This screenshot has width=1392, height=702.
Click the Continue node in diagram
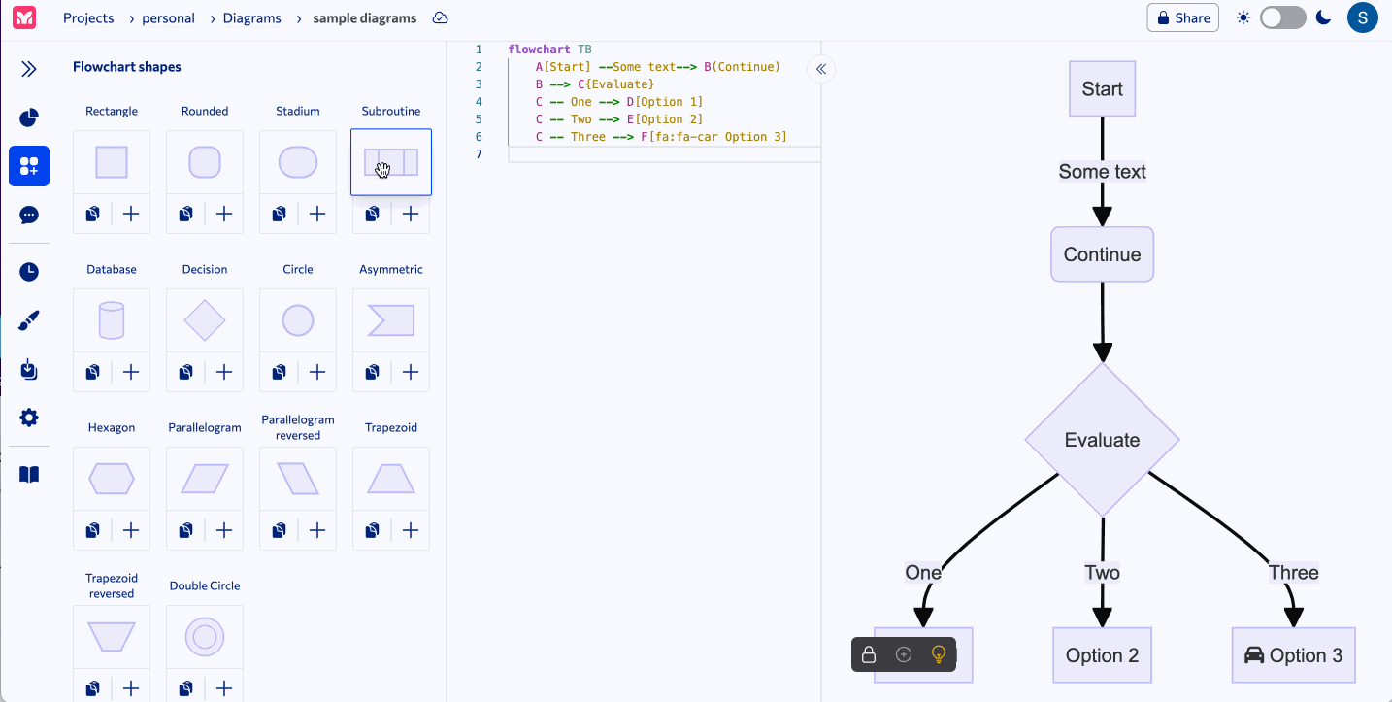point(1102,254)
